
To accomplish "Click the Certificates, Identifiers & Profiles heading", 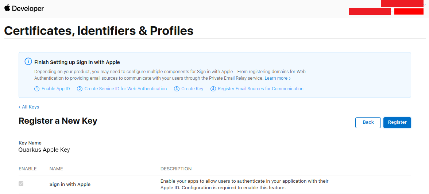I will pyautogui.click(x=99, y=31).
